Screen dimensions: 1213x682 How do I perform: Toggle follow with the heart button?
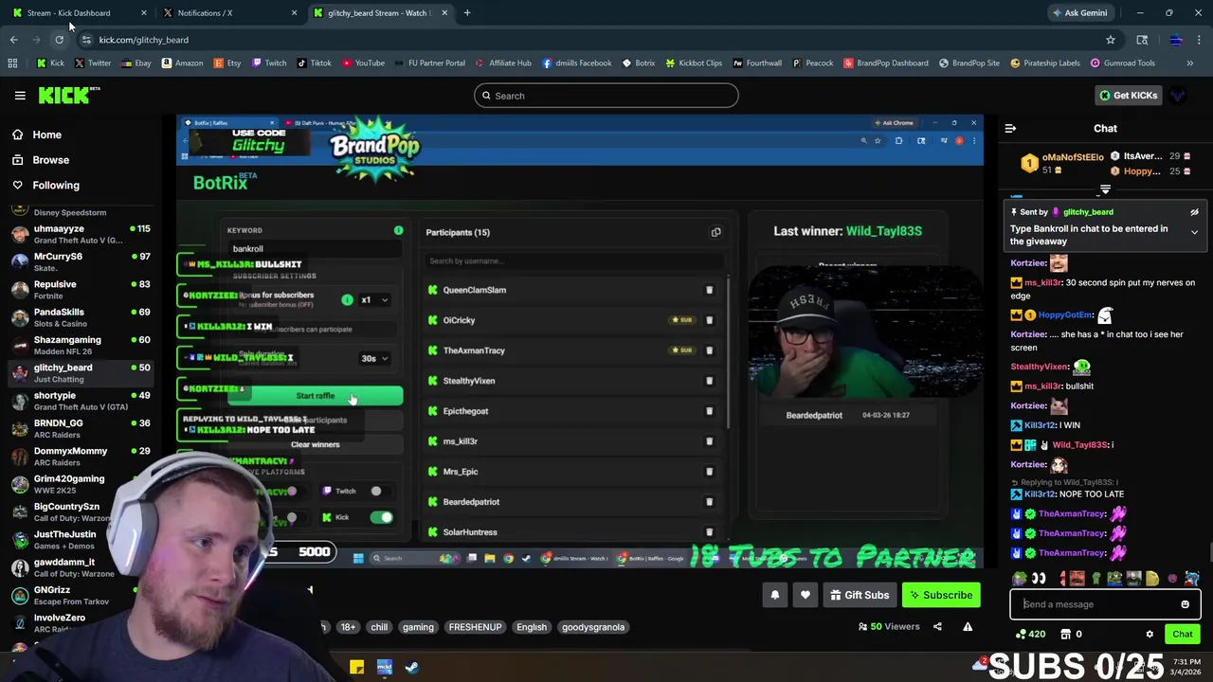click(x=806, y=595)
